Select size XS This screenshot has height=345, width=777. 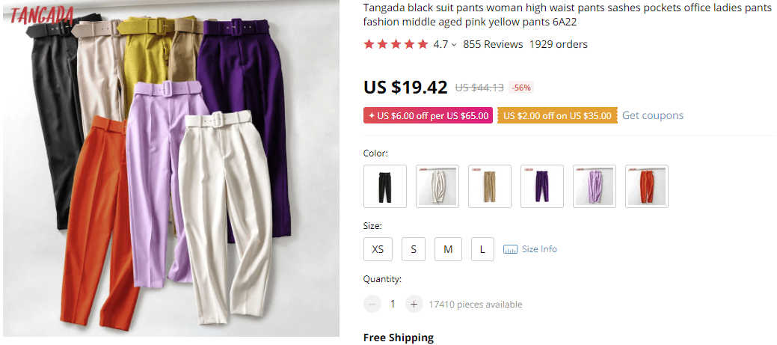click(378, 249)
